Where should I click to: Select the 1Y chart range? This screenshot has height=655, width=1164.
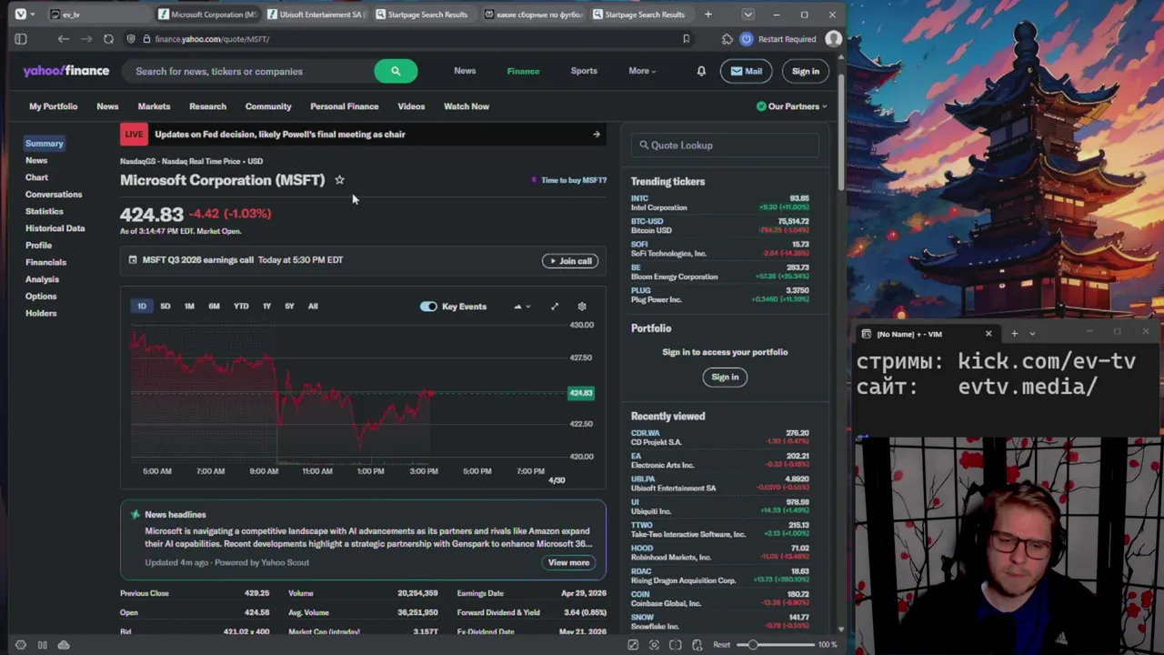(x=266, y=307)
